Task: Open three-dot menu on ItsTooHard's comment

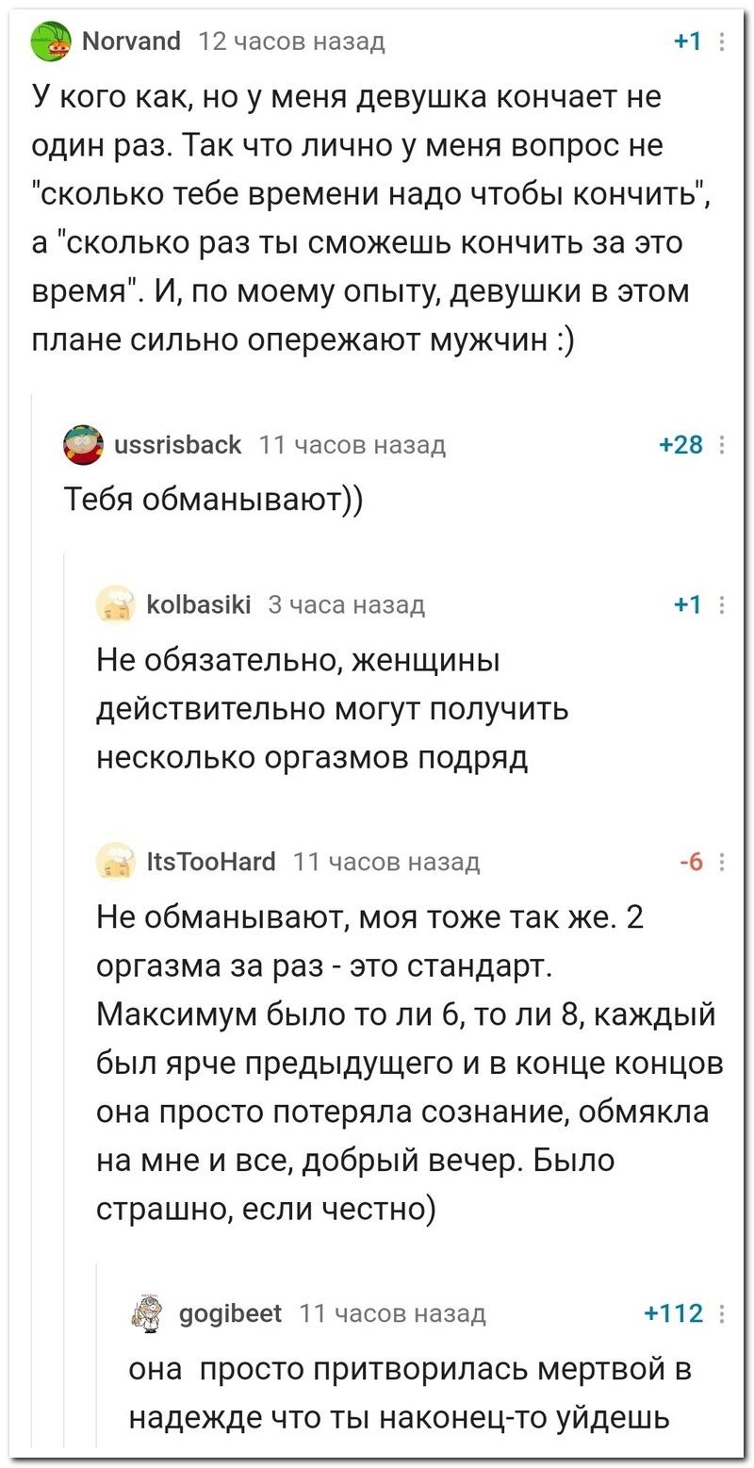Action: click(722, 862)
